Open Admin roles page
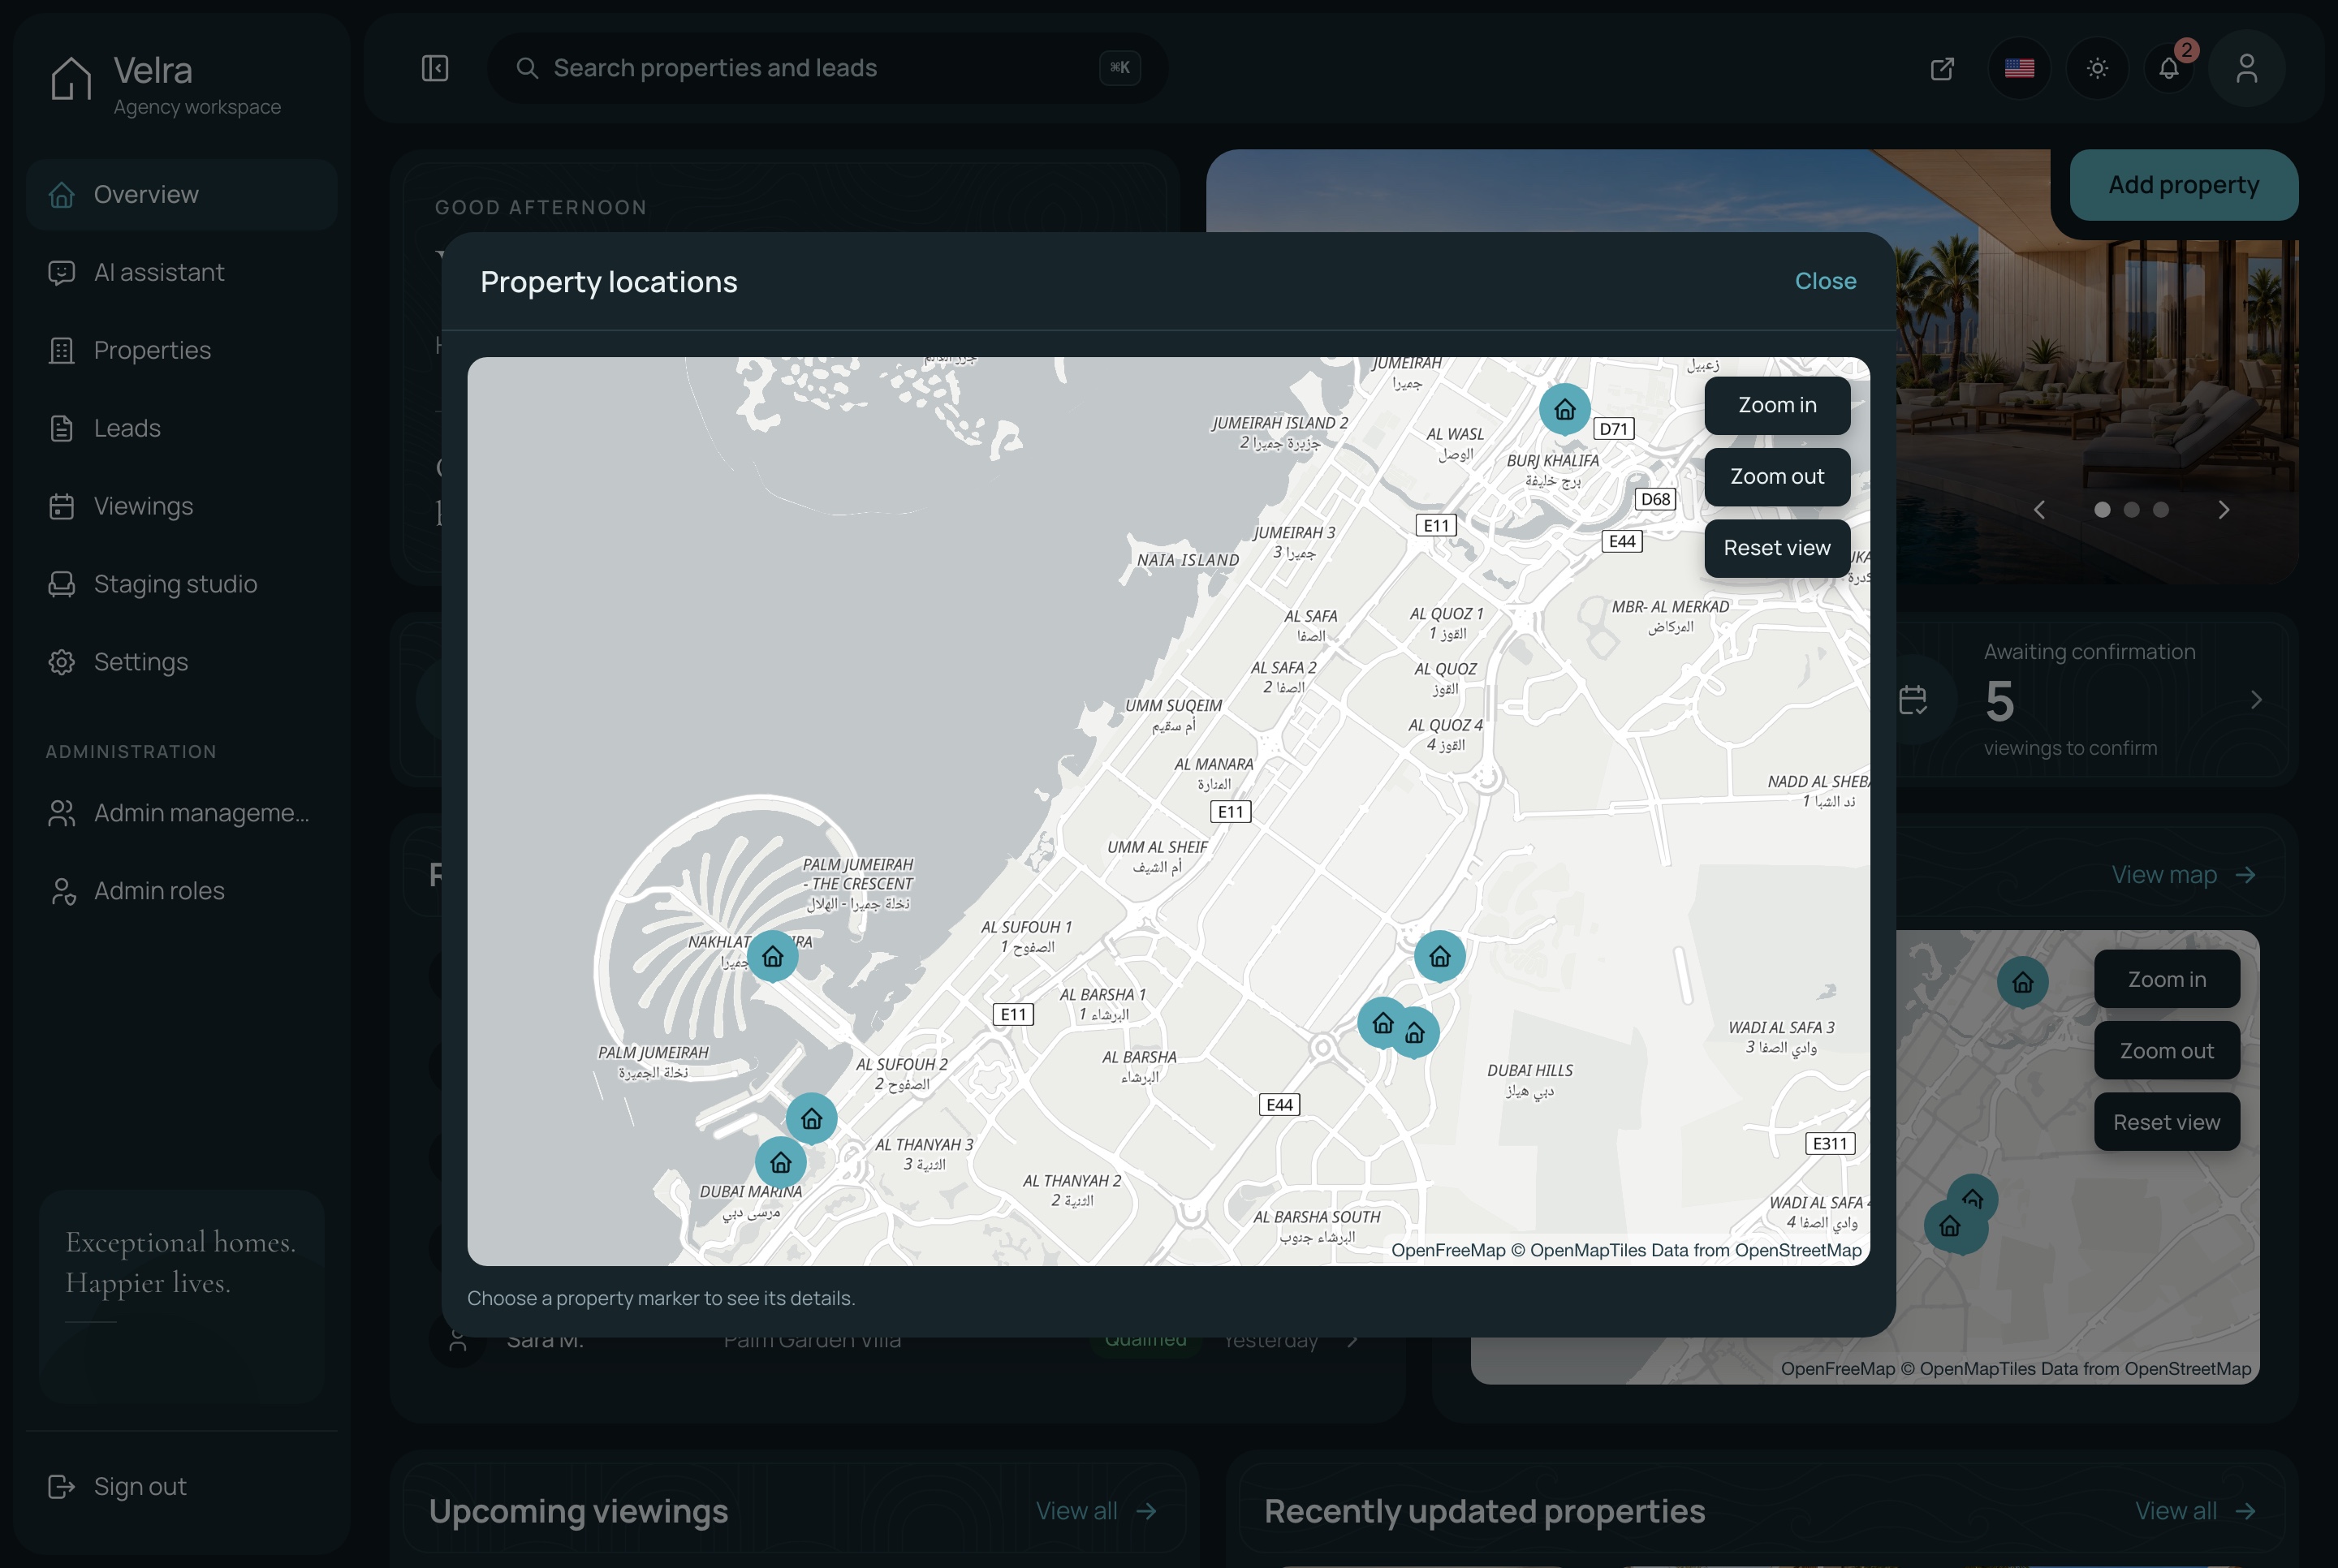This screenshot has height=1568, width=2338. click(x=182, y=890)
